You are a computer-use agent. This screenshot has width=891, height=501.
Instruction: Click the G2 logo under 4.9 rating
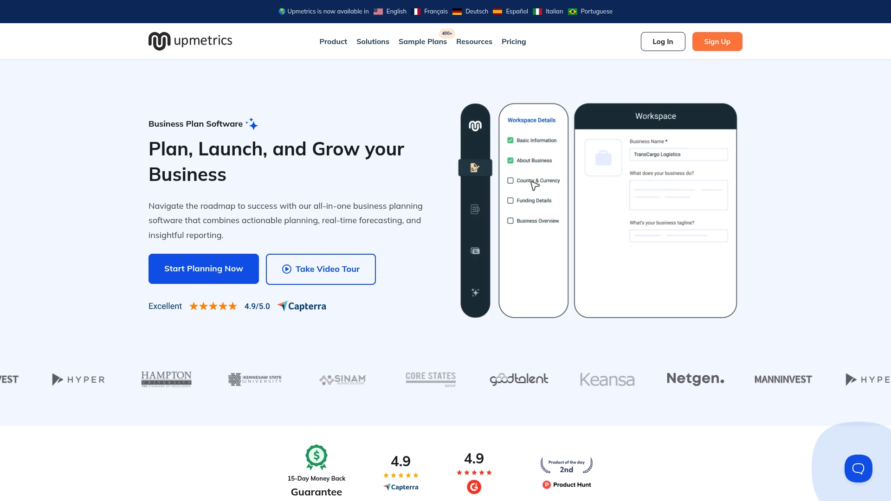[474, 487]
